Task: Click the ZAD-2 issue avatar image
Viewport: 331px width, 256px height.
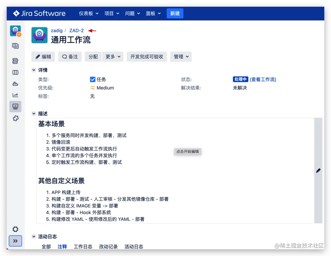Action: pyautogui.click(x=39, y=35)
